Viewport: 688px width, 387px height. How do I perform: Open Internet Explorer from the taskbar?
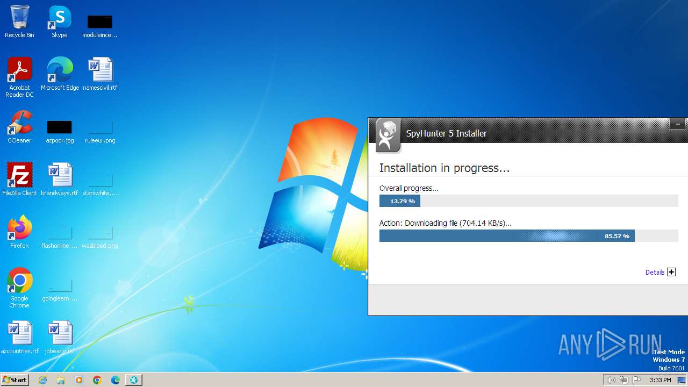click(x=43, y=380)
